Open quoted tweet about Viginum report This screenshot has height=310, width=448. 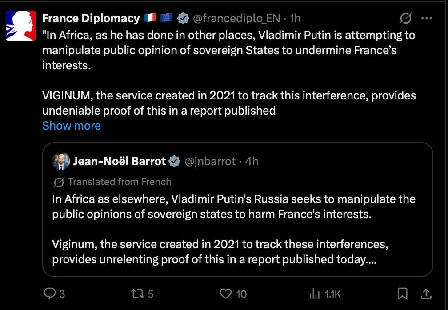click(x=237, y=210)
